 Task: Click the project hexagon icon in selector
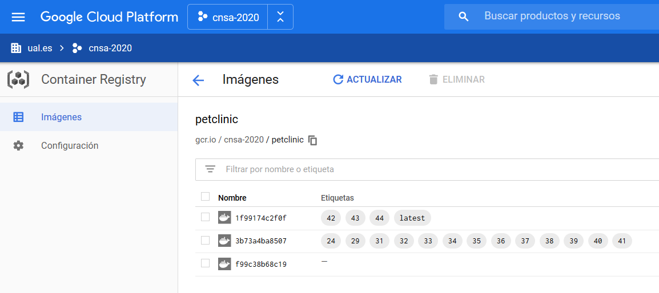pos(203,17)
